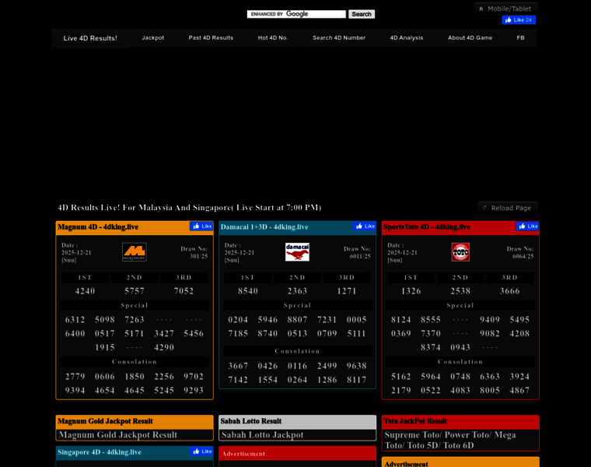The height and width of the screenshot is (467, 591).
Task: Open the Live 4D Results menu item
Action: (90, 38)
